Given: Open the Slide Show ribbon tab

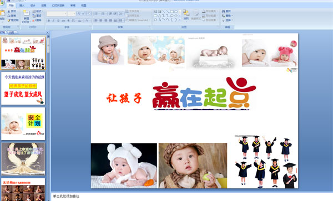Looking at the screenshot, I should pos(58,6).
